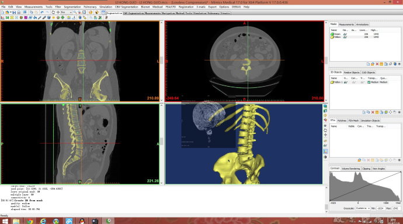Click the Zoom magnifier tool
The width and height of the screenshot is (403, 224).
75,12
